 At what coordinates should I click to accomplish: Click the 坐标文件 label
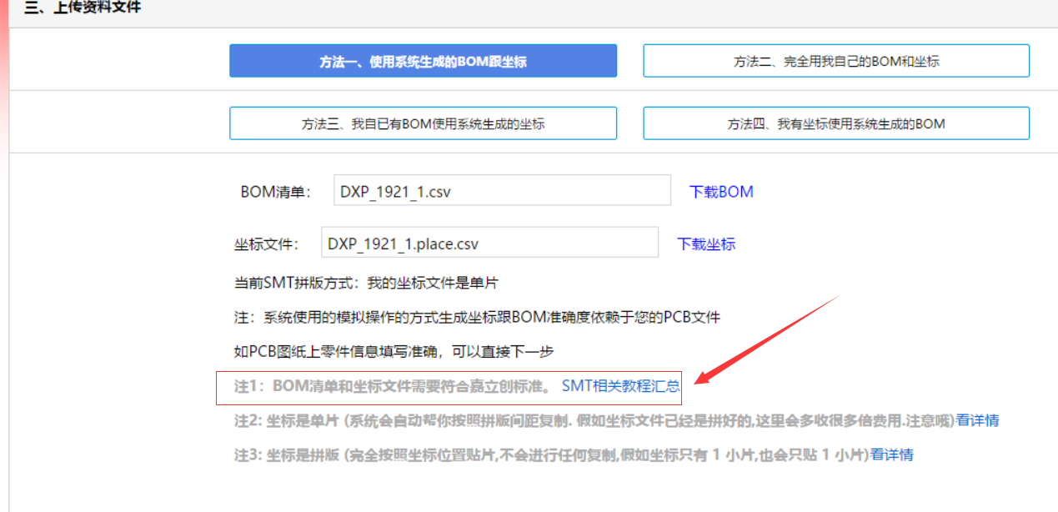265,244
